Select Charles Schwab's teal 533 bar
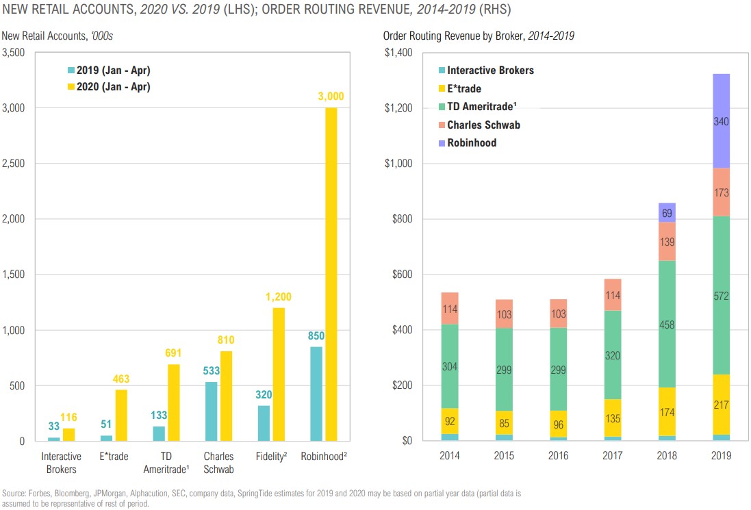 (212, 411)
